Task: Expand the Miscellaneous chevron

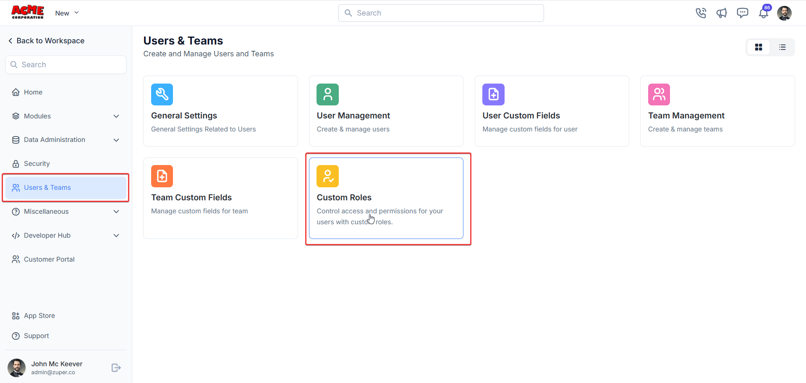Action: (x=116, y=212)
